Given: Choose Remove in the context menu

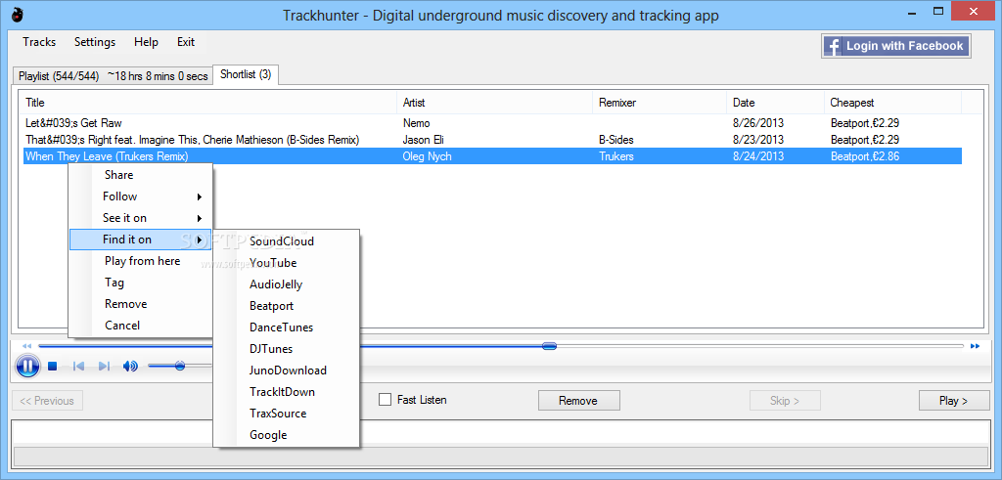Looking at the screenshot, I should [x=140, y=304].
